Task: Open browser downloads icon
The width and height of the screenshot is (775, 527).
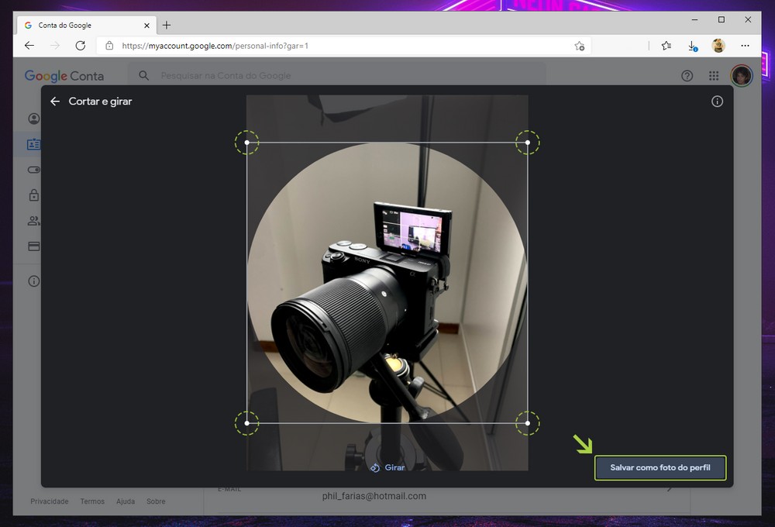Action: (x=693, y=46)
